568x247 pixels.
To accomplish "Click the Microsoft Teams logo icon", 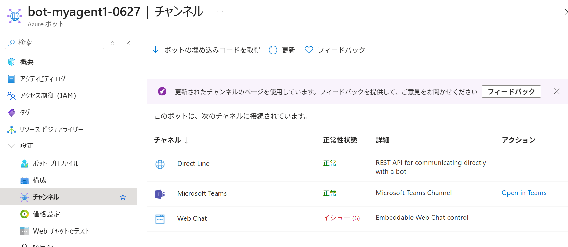I will (x=160, y=194).
